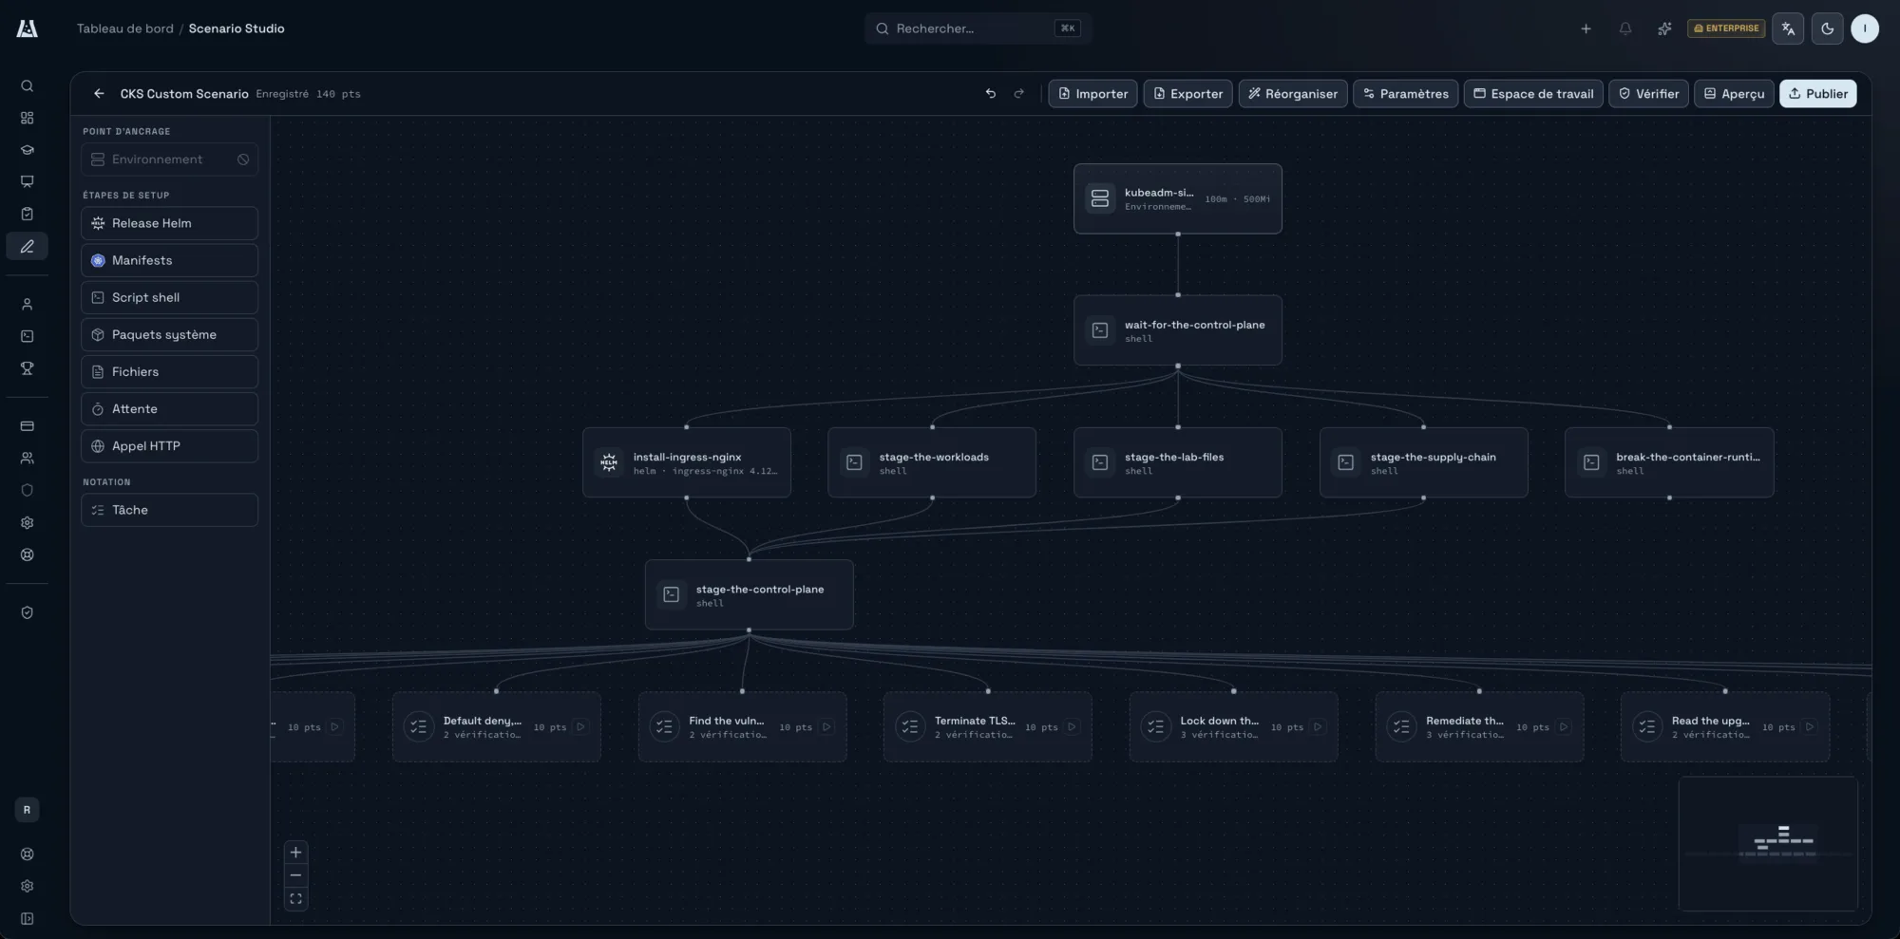Screen dimensions: 1900x939
Task: Toggle dark mode with the moon icon
Action: pyautogui.click(x=1828, y=28)
